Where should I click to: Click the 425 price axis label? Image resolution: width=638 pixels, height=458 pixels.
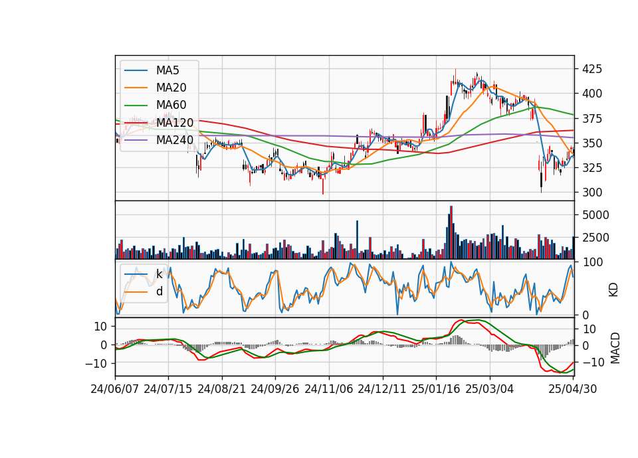[592, 69]
